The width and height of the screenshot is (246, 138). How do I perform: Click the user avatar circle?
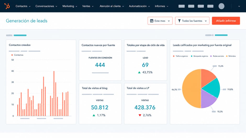221,6
